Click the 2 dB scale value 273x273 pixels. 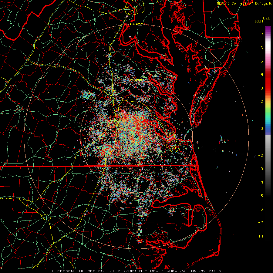tap(262, 102)
